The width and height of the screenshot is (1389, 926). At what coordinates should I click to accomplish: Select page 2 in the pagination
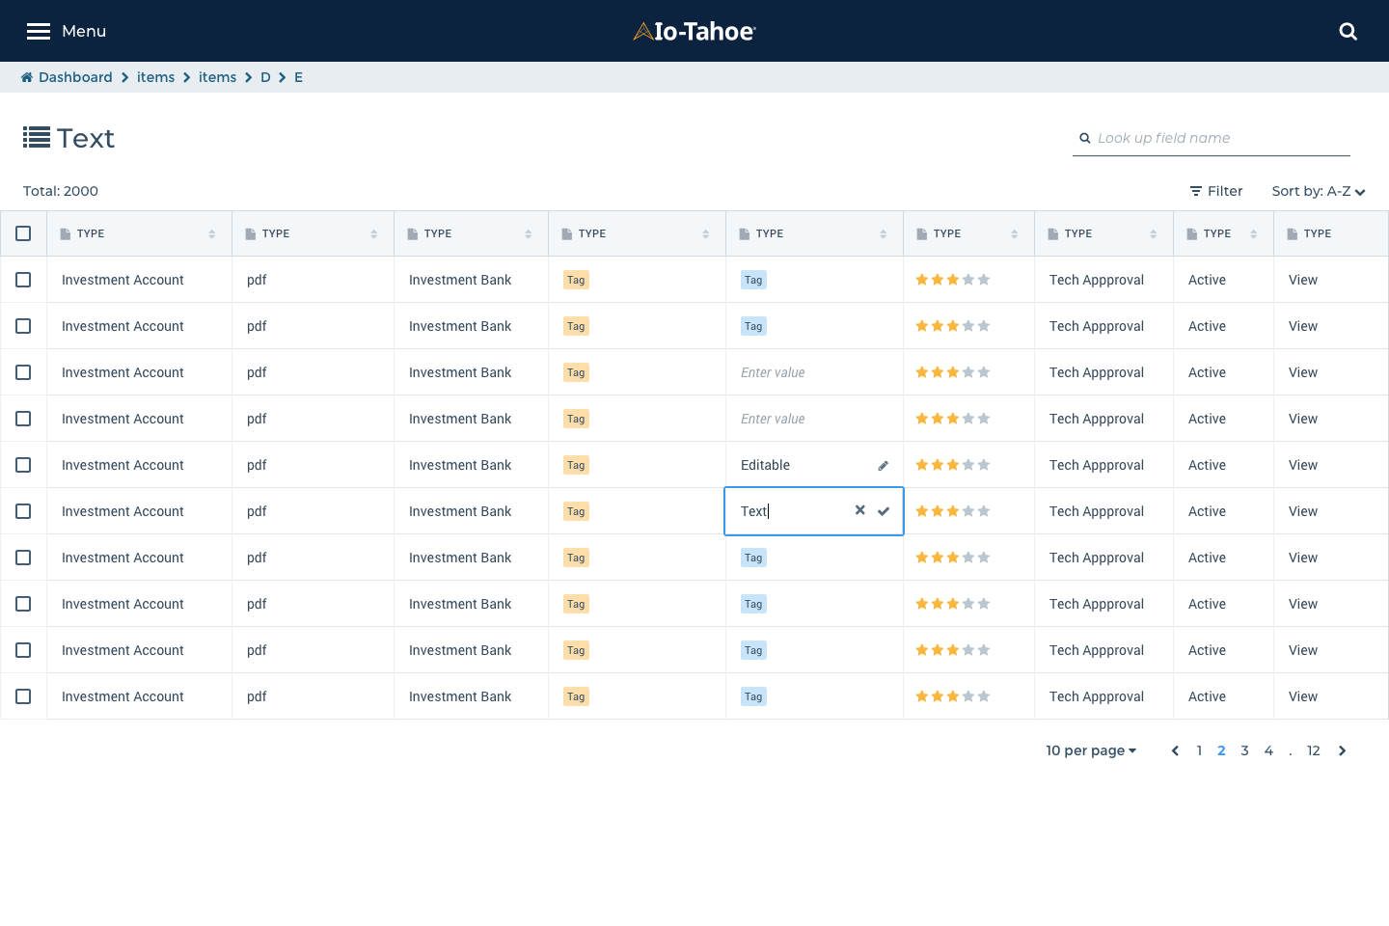click(1221, 750)
